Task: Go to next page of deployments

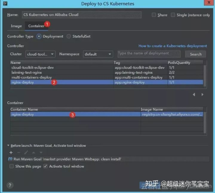Action: click(202, 95)
